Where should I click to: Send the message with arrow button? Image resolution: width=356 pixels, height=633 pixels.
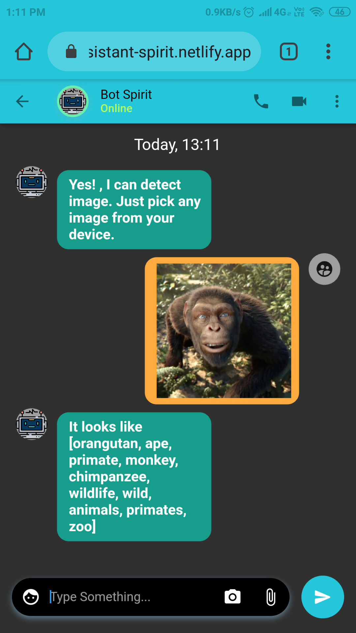[x=323, y=597]
